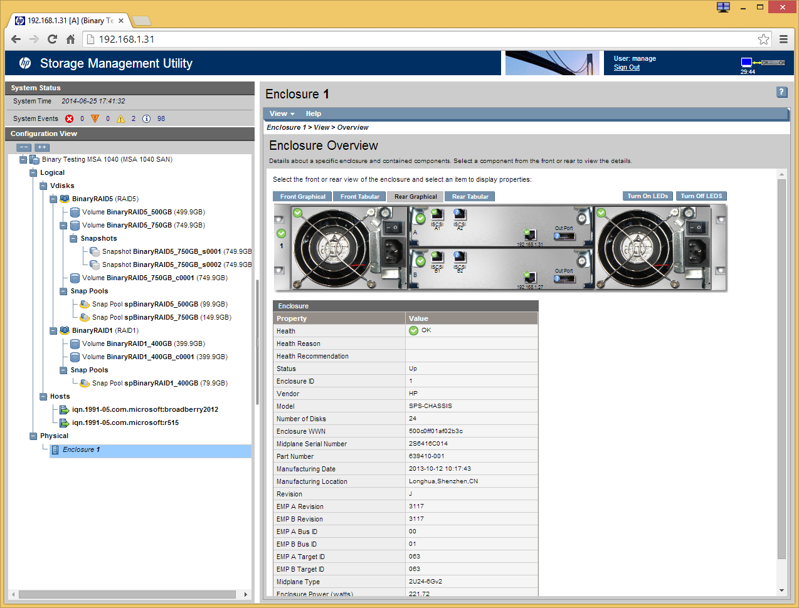
Task: Switch to Front Tabular tab
Action: coord(360,196)
